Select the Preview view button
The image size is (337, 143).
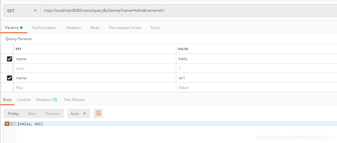point(52,113)
